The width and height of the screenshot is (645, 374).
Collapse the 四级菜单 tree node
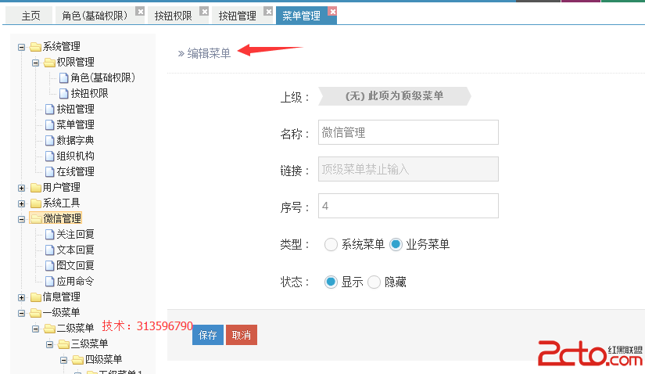pos(63,361)
